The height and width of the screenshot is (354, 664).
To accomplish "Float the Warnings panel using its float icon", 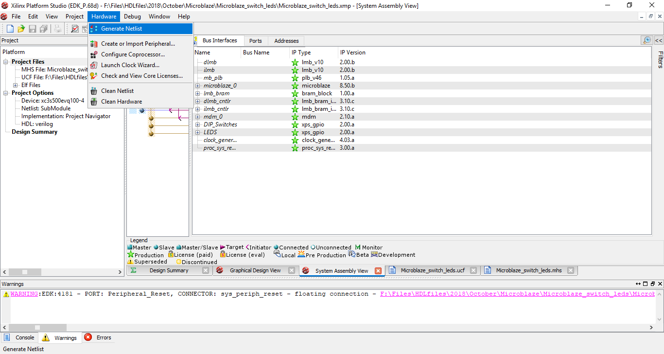I will click(x=652, y=283).
